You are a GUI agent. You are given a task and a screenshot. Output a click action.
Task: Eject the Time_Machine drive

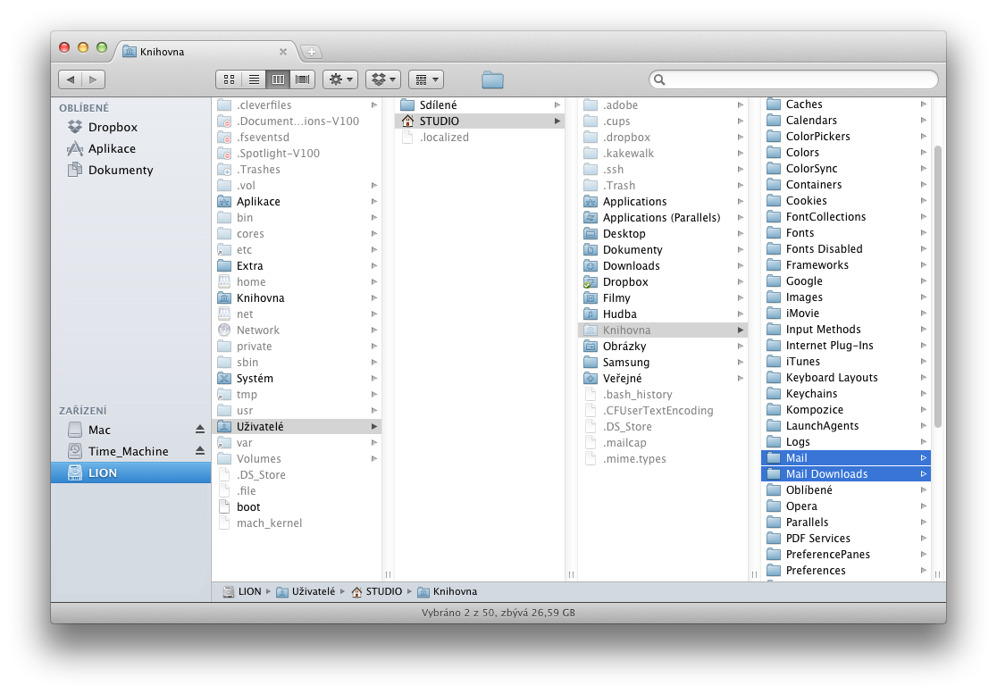point(200,451)
